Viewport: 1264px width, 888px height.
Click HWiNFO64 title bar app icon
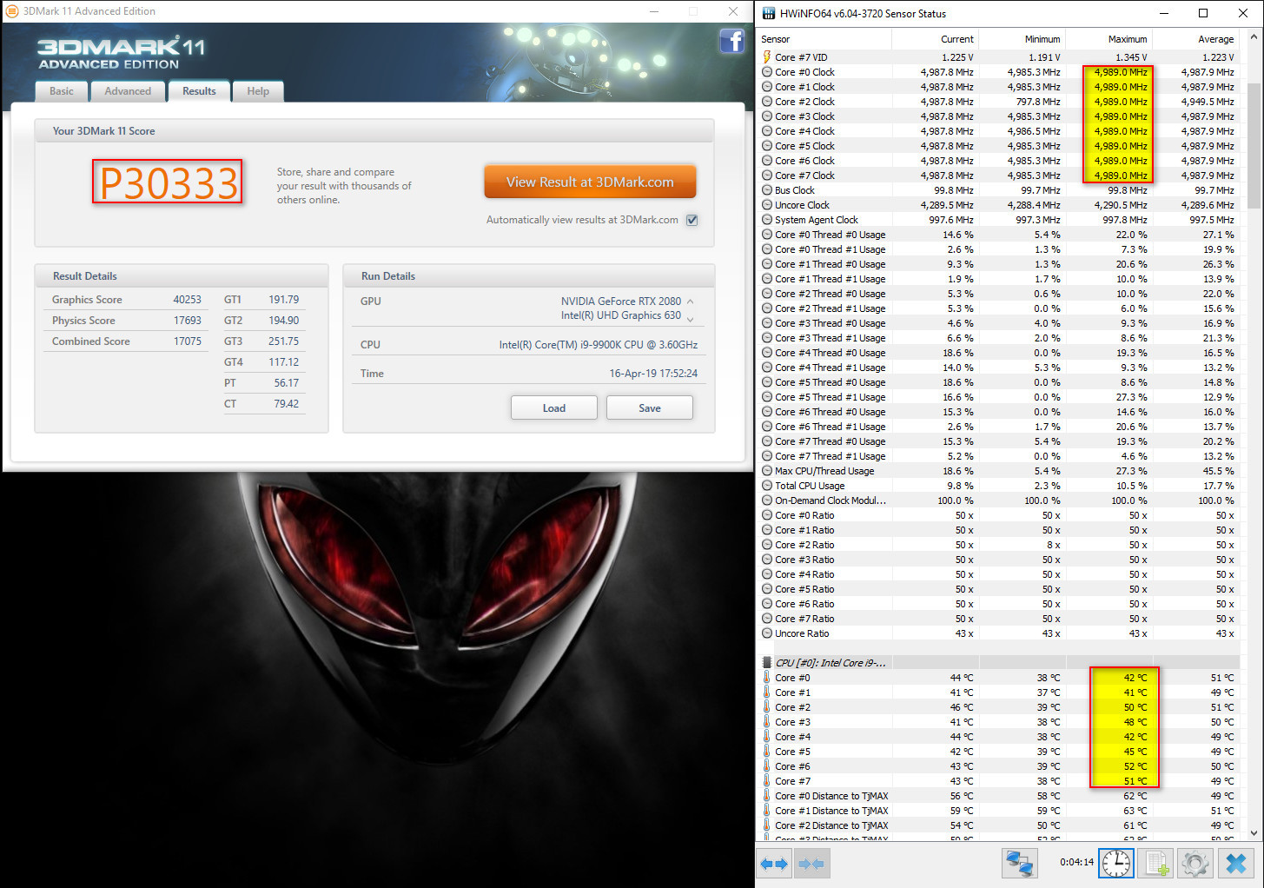pyautogui.click(x=769, y=13)
